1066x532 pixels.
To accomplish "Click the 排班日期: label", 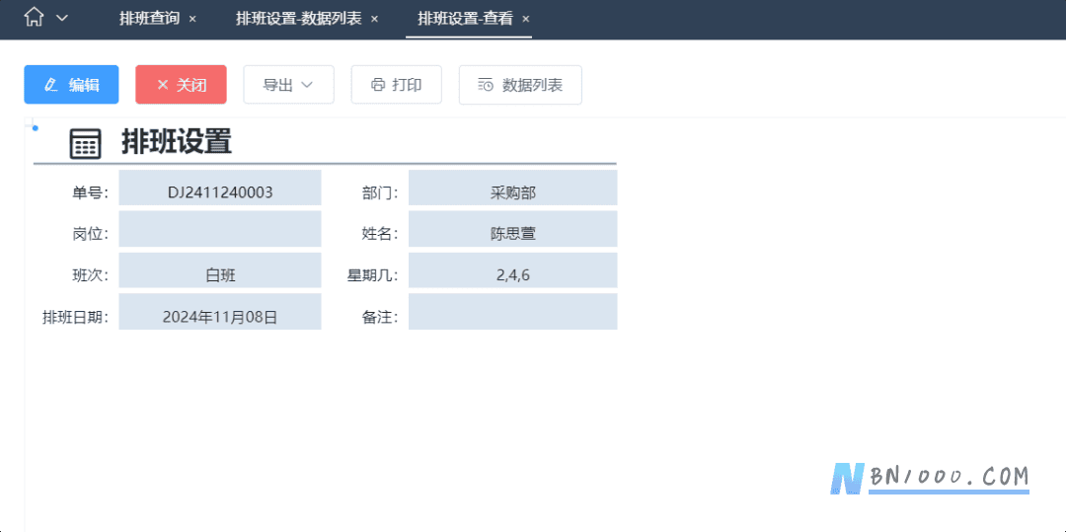I will [x=75, y=317].
